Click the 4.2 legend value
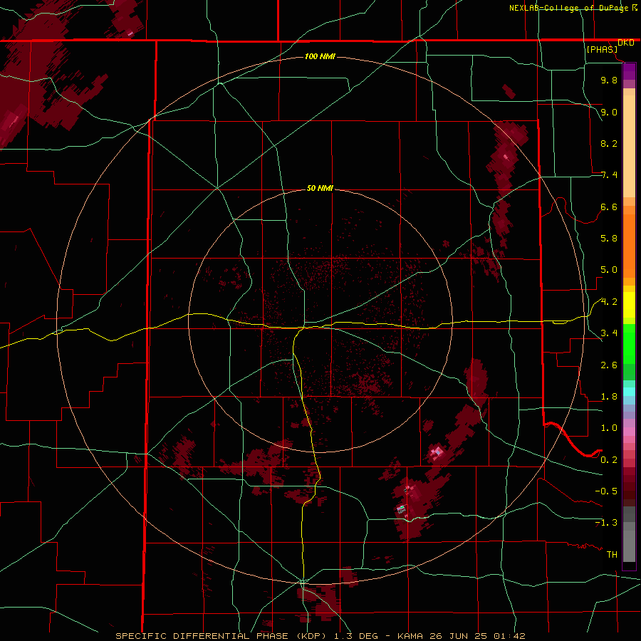The width and height of the screenshot is (641, 641). point(609,302)
